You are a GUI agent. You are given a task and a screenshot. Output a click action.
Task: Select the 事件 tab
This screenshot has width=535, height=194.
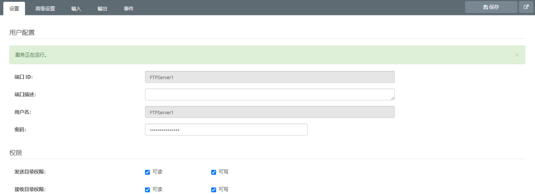pos(128,9)
